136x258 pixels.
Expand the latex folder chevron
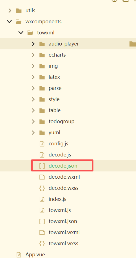[33, 77]
